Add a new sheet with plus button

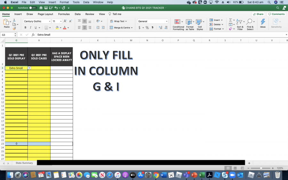[x=249, y=163]
